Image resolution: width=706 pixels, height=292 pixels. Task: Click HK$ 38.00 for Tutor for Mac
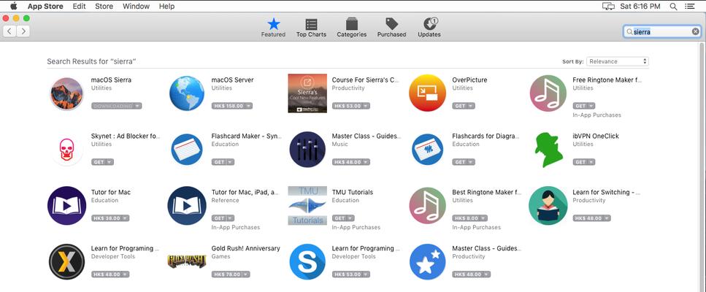[x=110, y=218]
